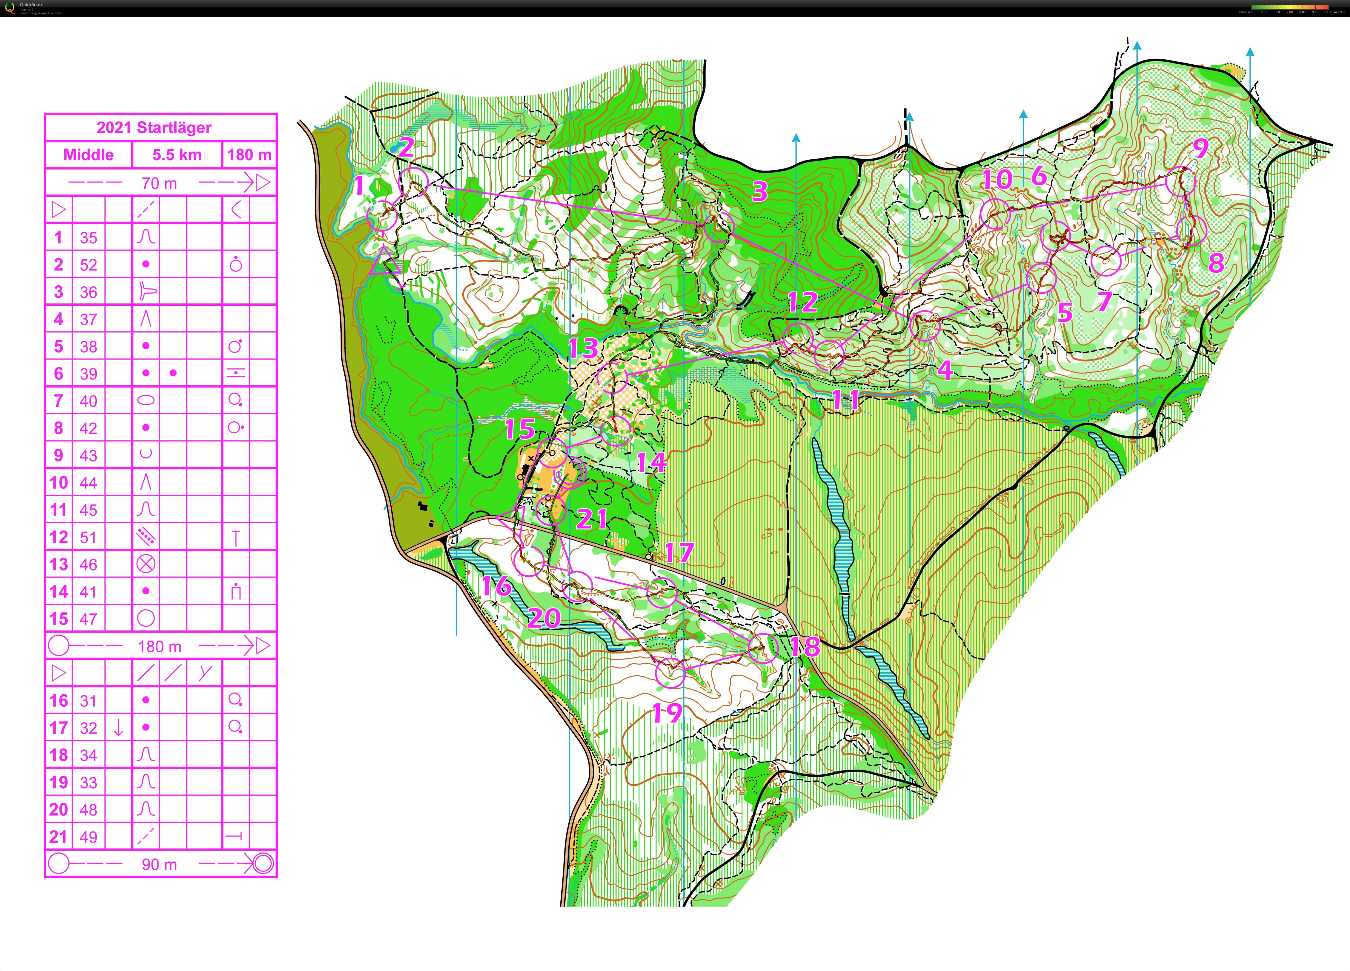Image resolution: width=1350 pixels, height=971 pixels.
Task: Click the '70 m' start distance label
Action: point(160,183)
